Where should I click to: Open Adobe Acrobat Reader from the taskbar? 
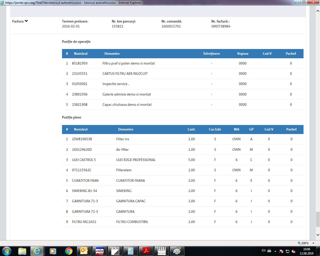click(146, 251)
